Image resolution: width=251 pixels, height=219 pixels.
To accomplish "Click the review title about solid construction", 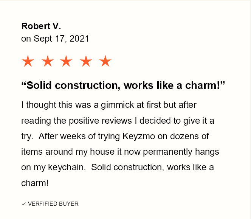I will [123, 85].
